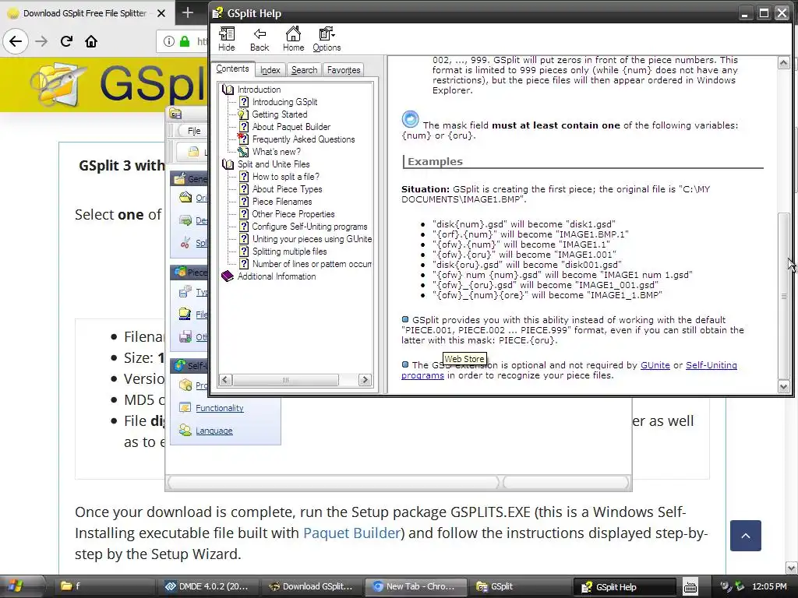Click browser back arrow button
The image size is (798, 598).
pyautogui.click(x=16, y=41)
